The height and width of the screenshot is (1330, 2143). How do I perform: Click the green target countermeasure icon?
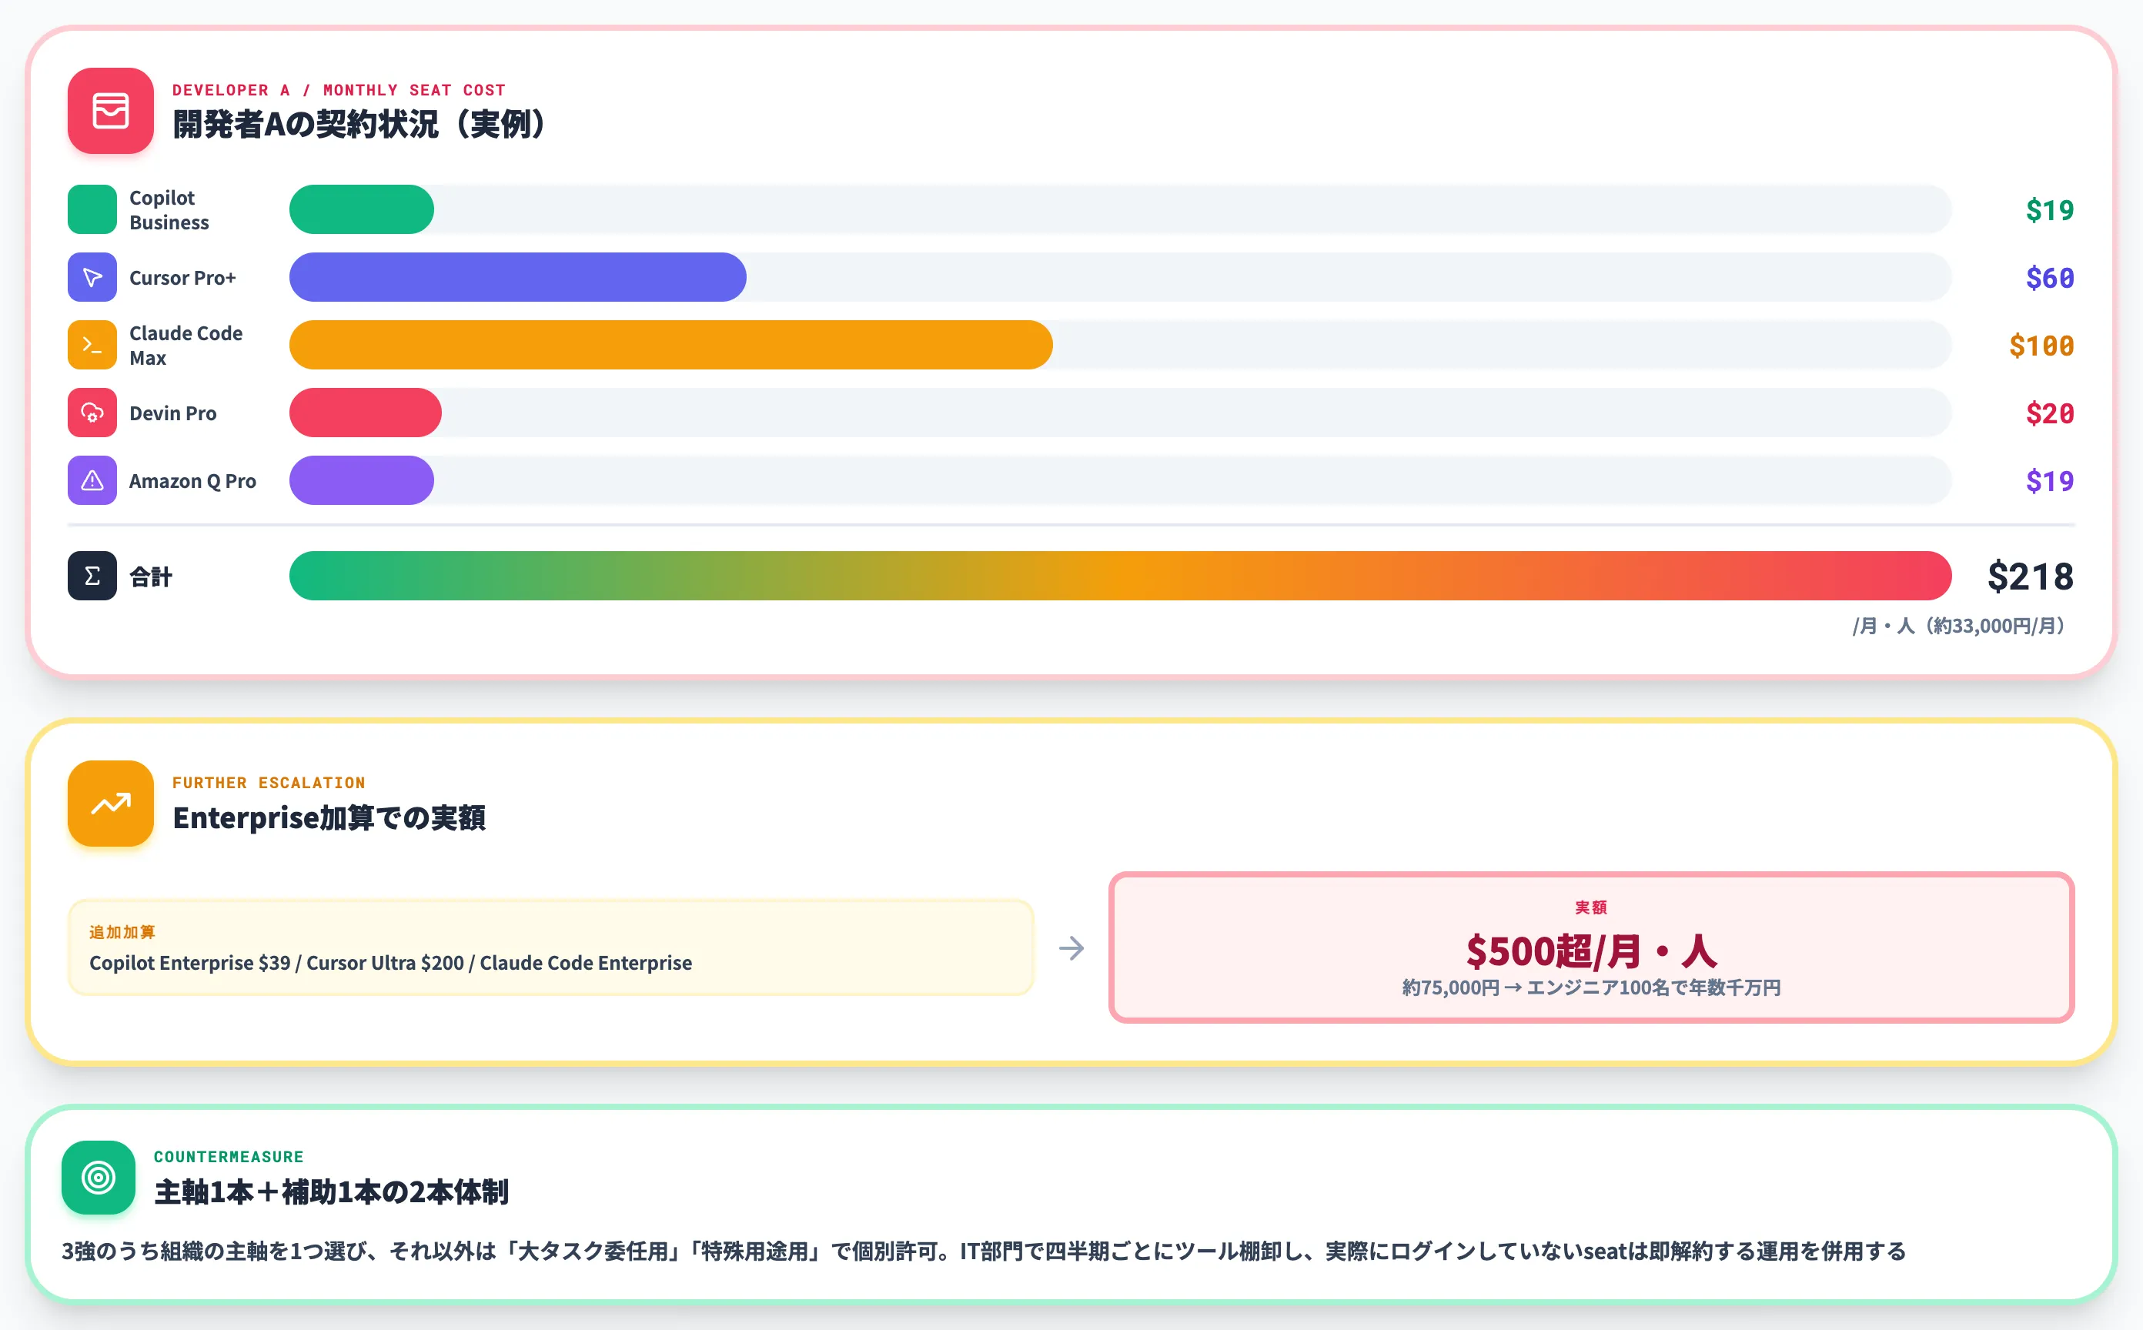[x=99, y=1177]
